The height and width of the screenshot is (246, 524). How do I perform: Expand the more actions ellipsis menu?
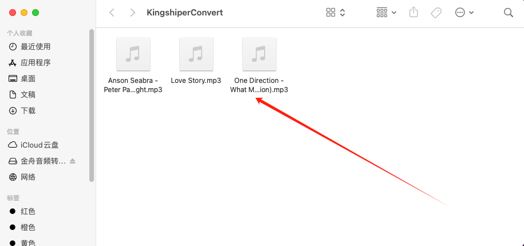click(464, 13)
